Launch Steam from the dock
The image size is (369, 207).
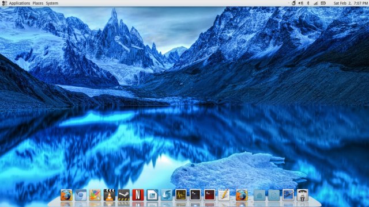123,195
